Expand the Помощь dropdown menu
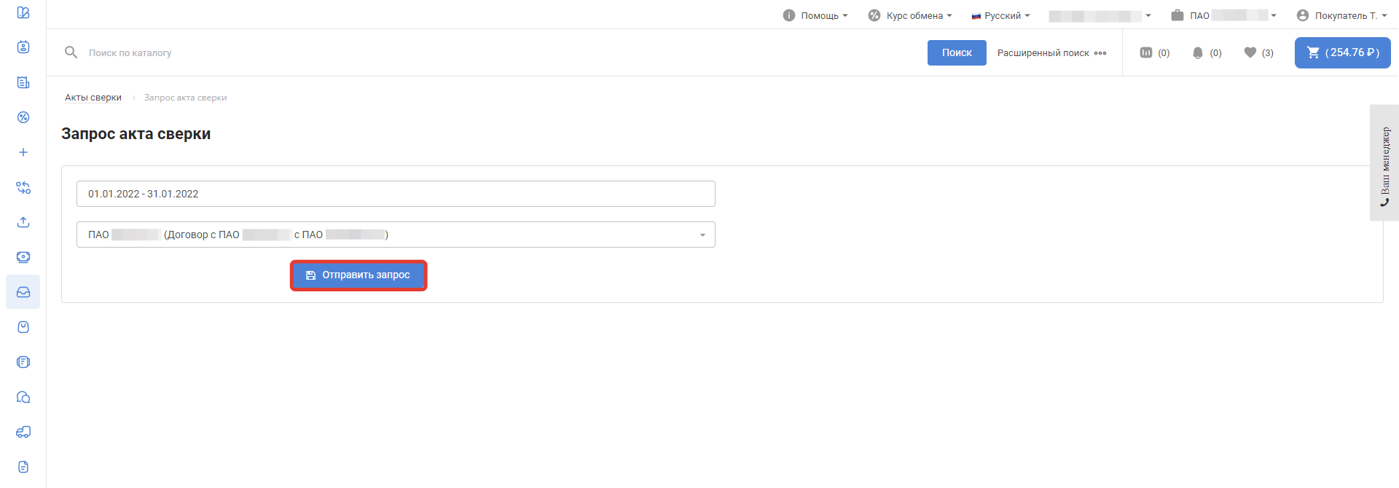 815,15
